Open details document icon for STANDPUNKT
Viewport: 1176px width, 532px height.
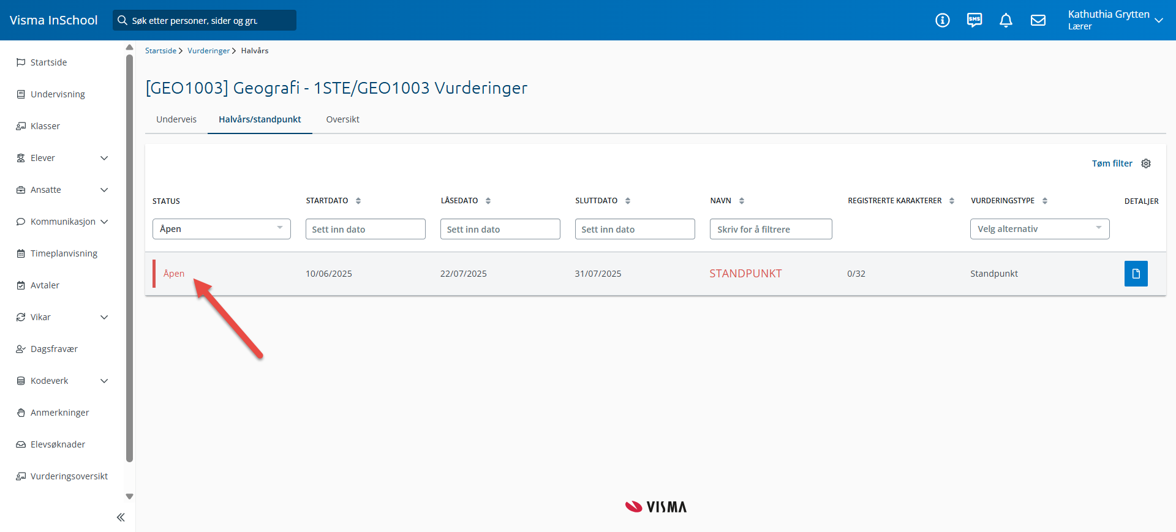click(1136, 274)
